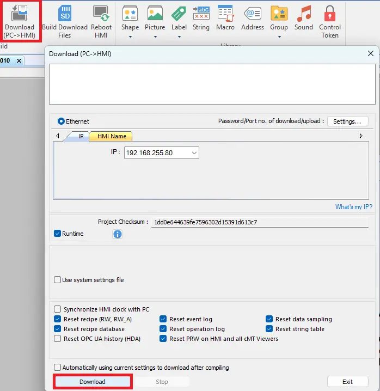Expand the Label dropdown arrow
Image resolution: width=380 pixels, height=391 pixels.
[x=179, y=36]
